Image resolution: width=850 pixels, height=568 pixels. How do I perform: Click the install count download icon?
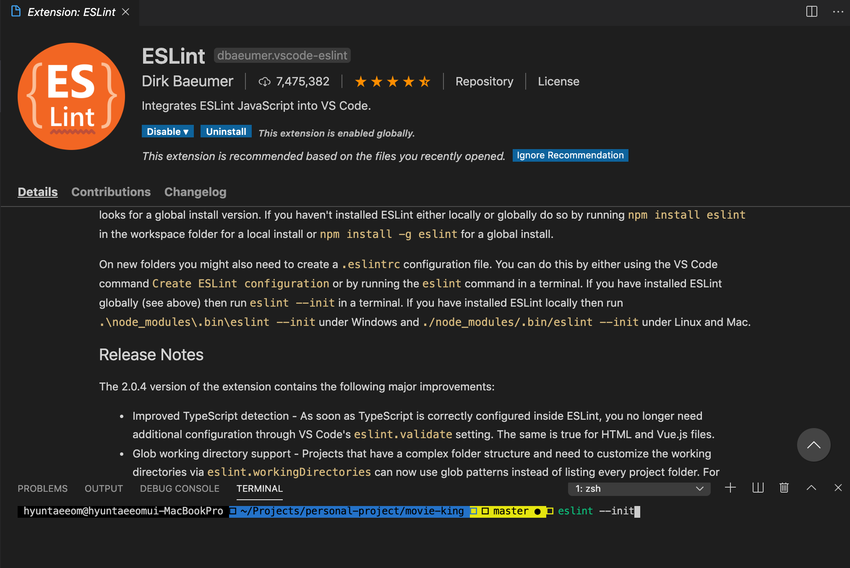click(264, 82)
